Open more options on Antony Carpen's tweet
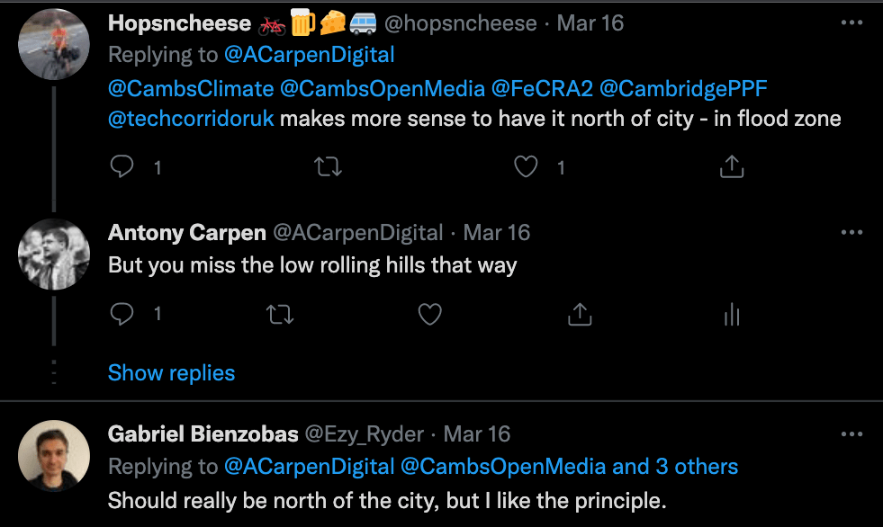Image resolution: width=883 pixels, height=527 pixels. click(x=851, y=232)
